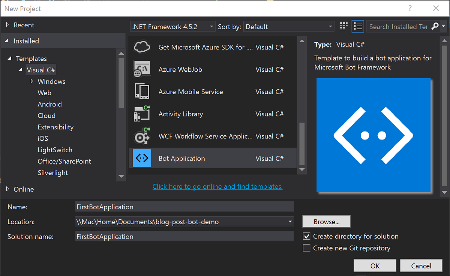Switch to small icons view
Screen dimensions: 450x276
tap(343, 26)
